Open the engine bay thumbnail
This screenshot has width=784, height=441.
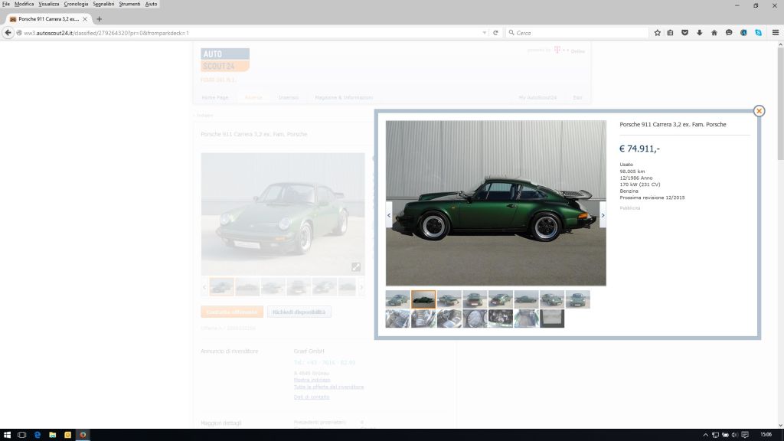coord(501,318)
